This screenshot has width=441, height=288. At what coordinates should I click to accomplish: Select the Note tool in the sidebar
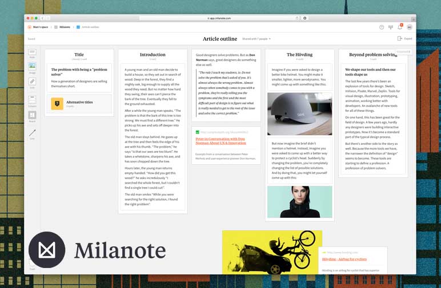click(32, 52)
